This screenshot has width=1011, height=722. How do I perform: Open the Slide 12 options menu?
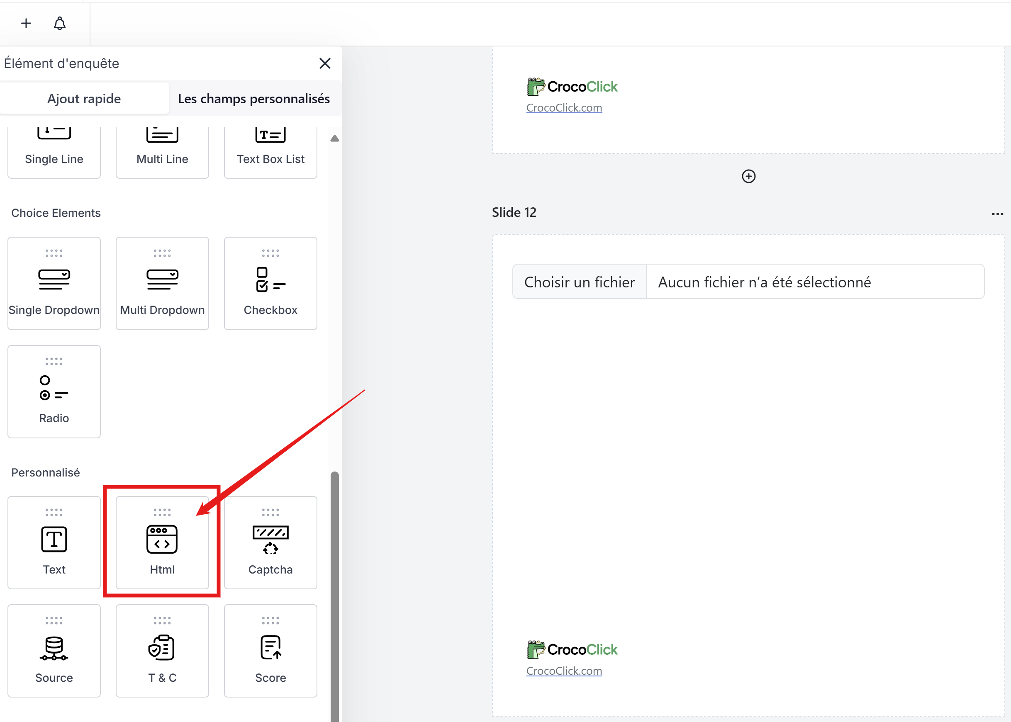coord(997,214)
